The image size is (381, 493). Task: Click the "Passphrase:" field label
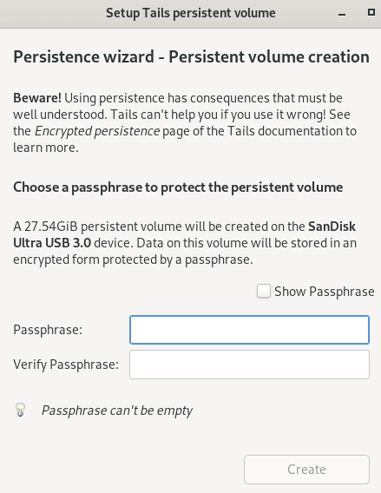[x=48, y=330]
